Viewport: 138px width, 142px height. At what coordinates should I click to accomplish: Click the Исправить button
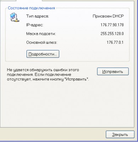pyautogui.click(x=113, y=71)
